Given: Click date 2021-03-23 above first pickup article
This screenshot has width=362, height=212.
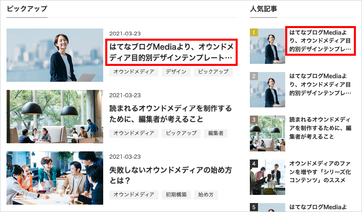Looking at the screenshot, I should [125, 34].
